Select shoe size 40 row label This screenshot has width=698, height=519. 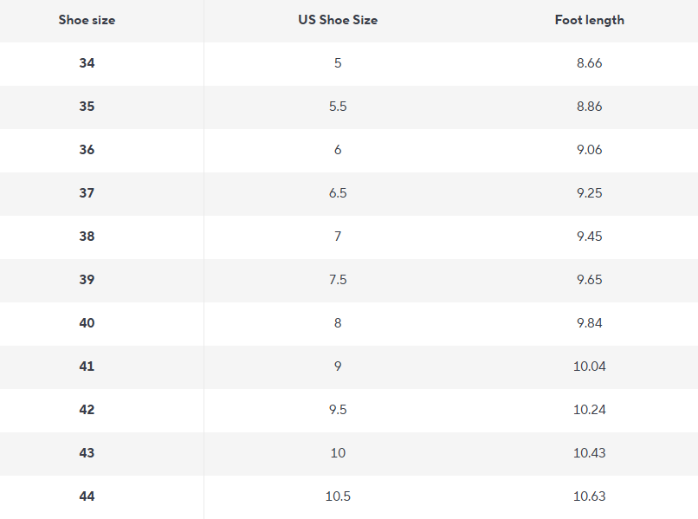(87, 323)
